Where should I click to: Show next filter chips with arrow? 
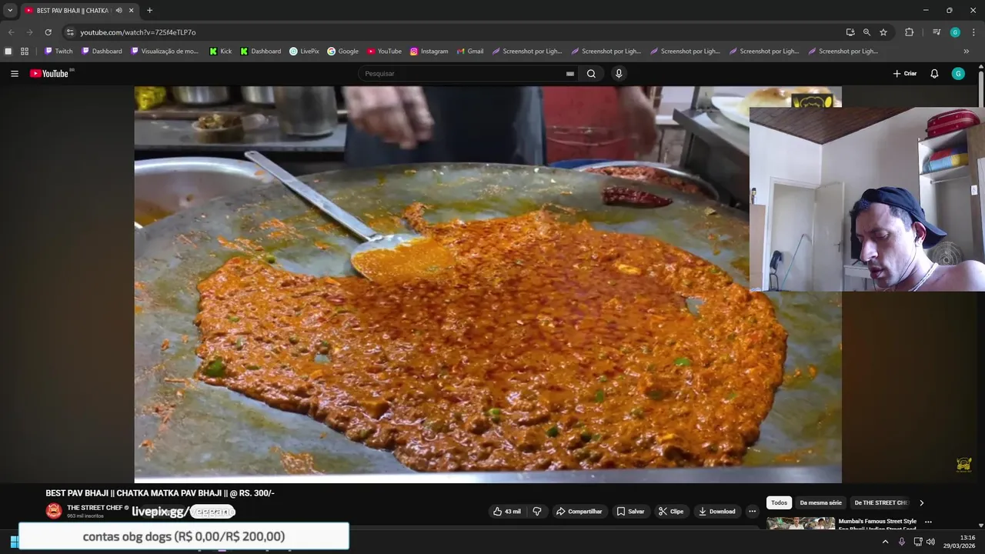click(x=921, y=502)
